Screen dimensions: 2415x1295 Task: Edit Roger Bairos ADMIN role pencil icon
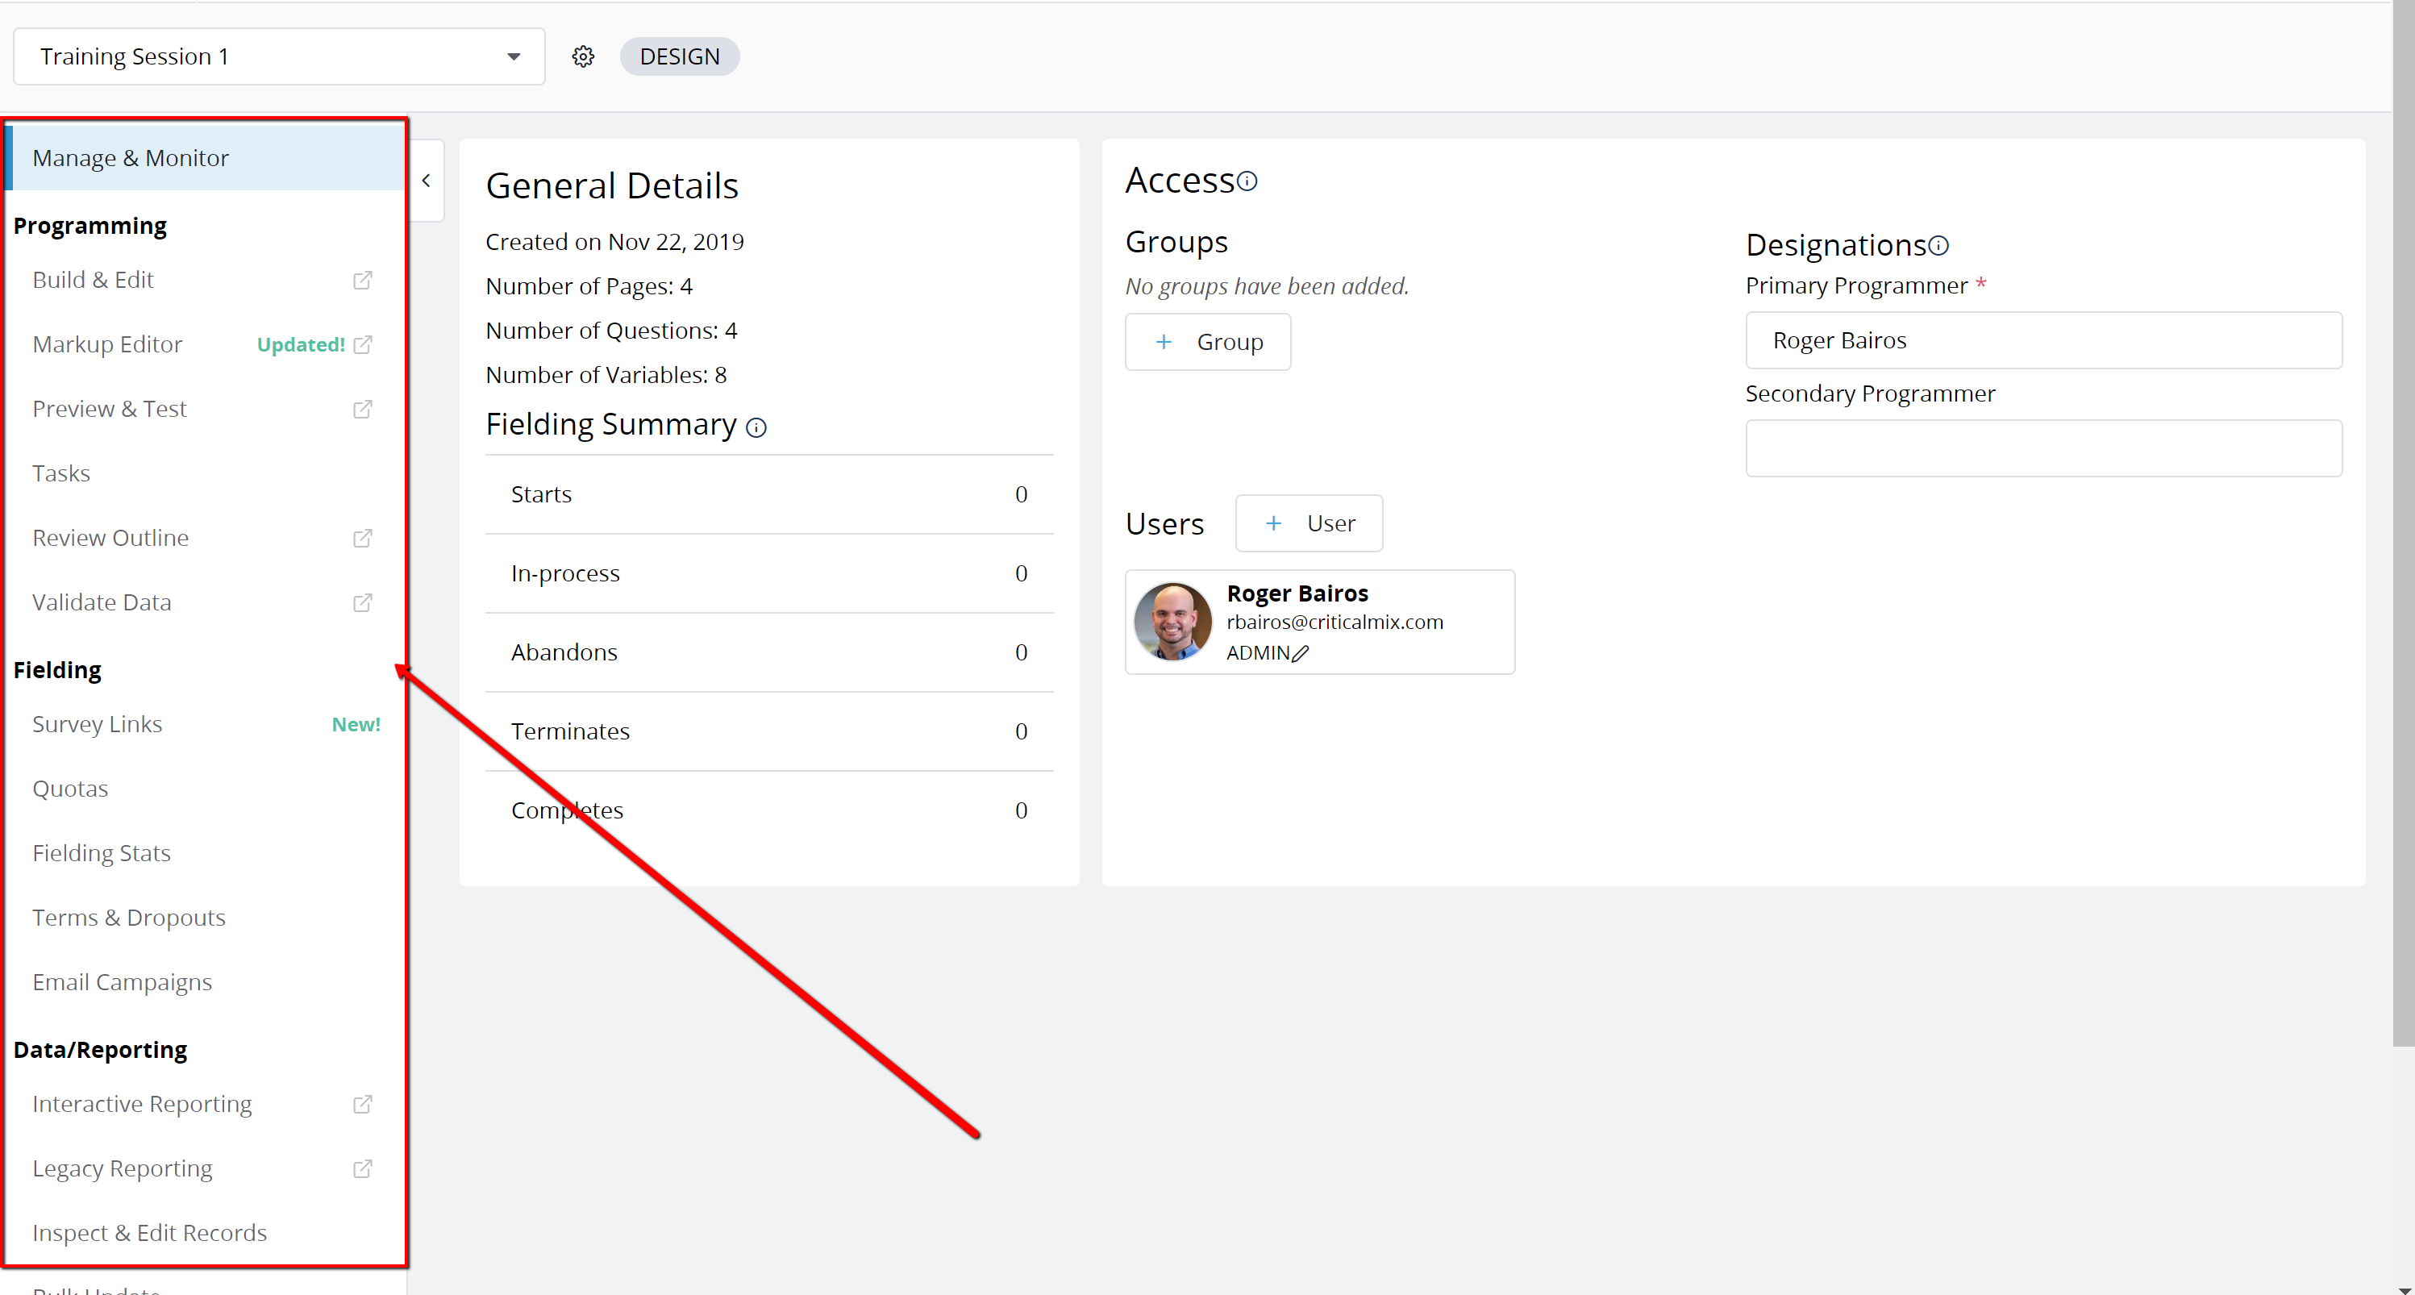coord(1299,654)
